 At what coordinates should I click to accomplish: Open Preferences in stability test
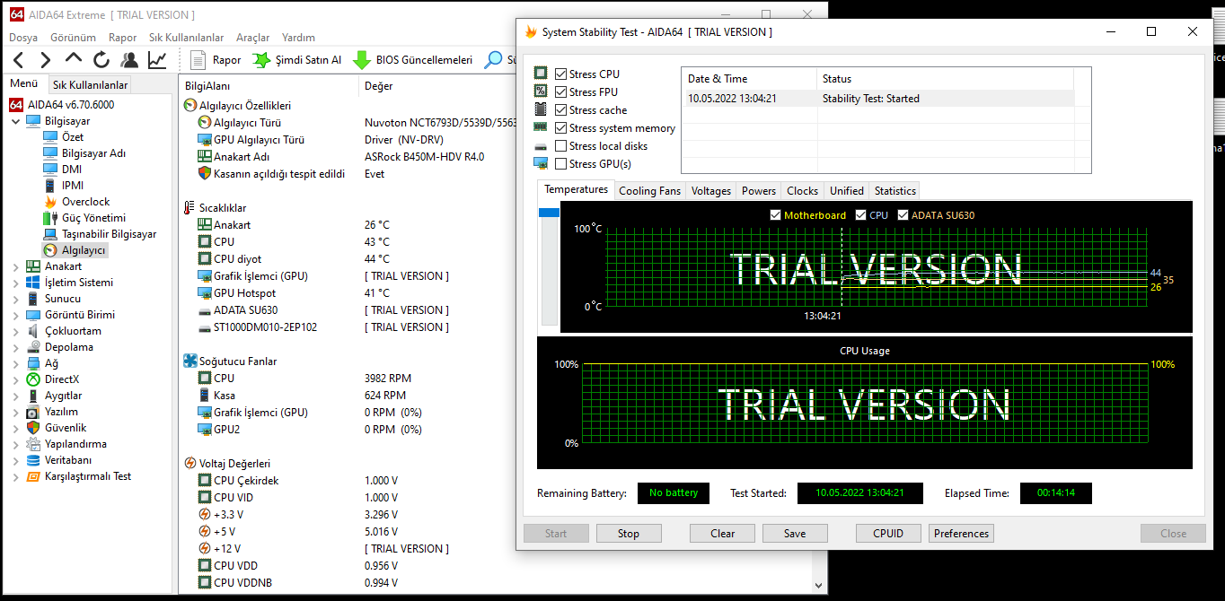[x=961, y=534]
